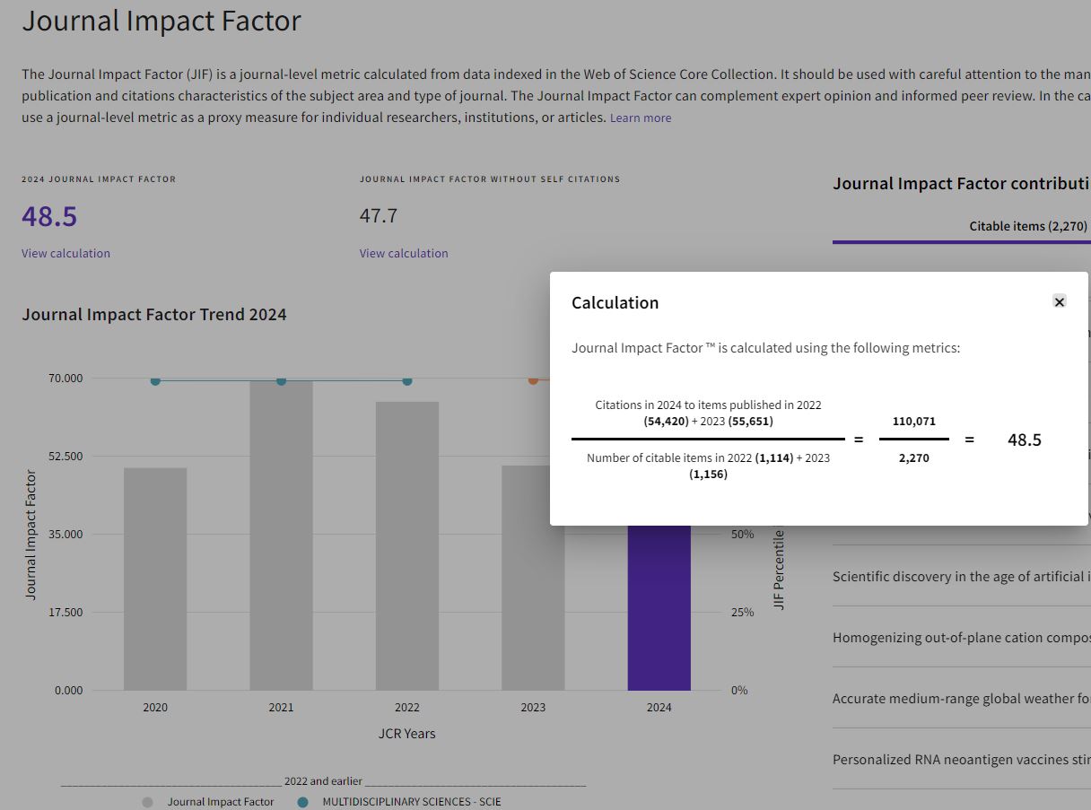This screenshot has height=810, width=1091.
Task: Click 'JOURNAL IMPACT FACTOR WITHOUT SELF CITATIONS' label
Action: (x=490, y=179)
